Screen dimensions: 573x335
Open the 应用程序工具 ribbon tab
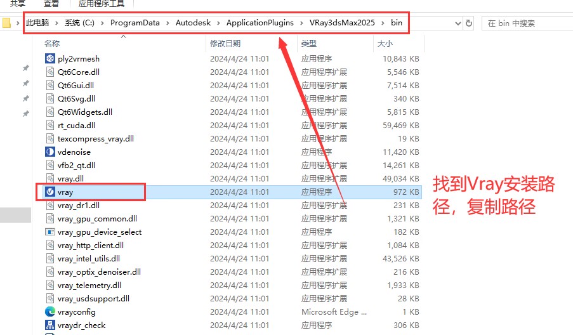coord(102,4)
